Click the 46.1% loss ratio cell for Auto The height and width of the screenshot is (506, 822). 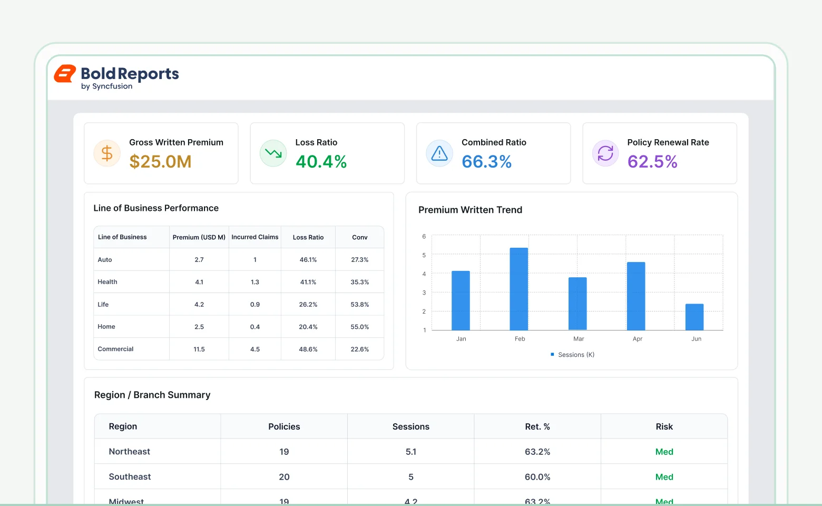click(x=308, y=260)
